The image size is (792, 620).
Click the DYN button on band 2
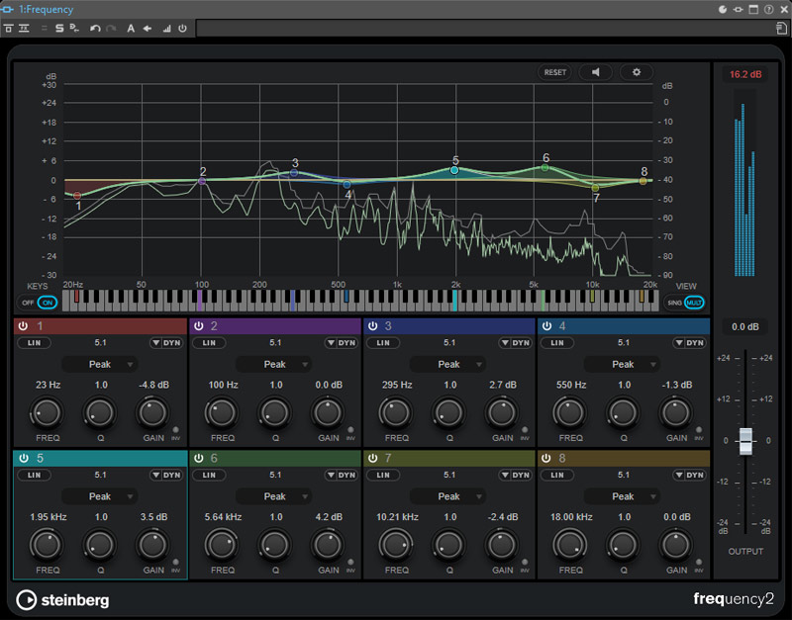346,343
